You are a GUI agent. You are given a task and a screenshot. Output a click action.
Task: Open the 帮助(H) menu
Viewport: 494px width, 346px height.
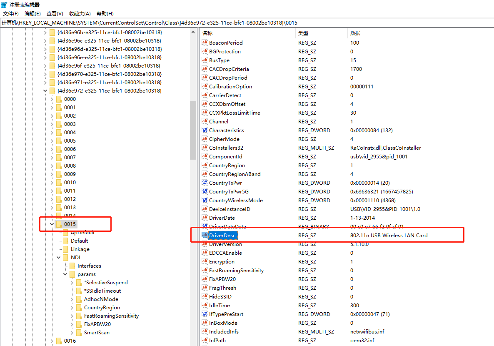(x=105, y=14)
